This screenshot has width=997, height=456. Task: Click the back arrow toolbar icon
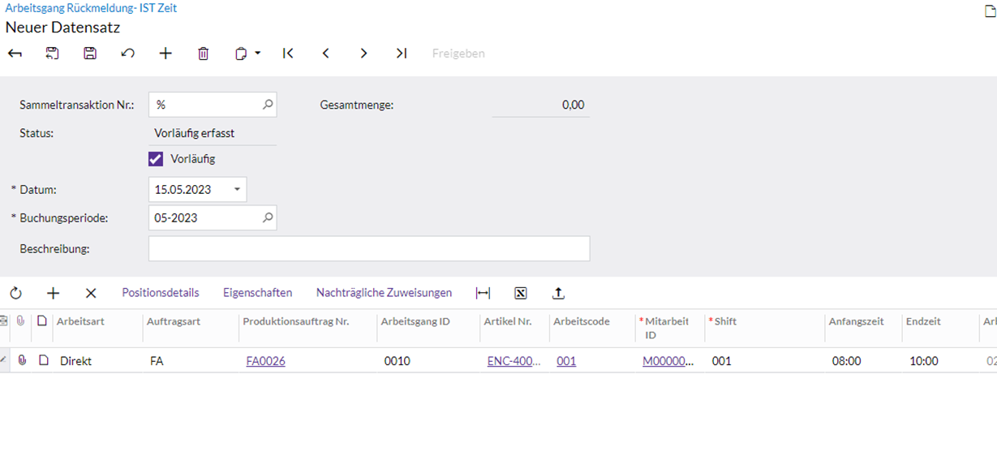click(15, 54)
